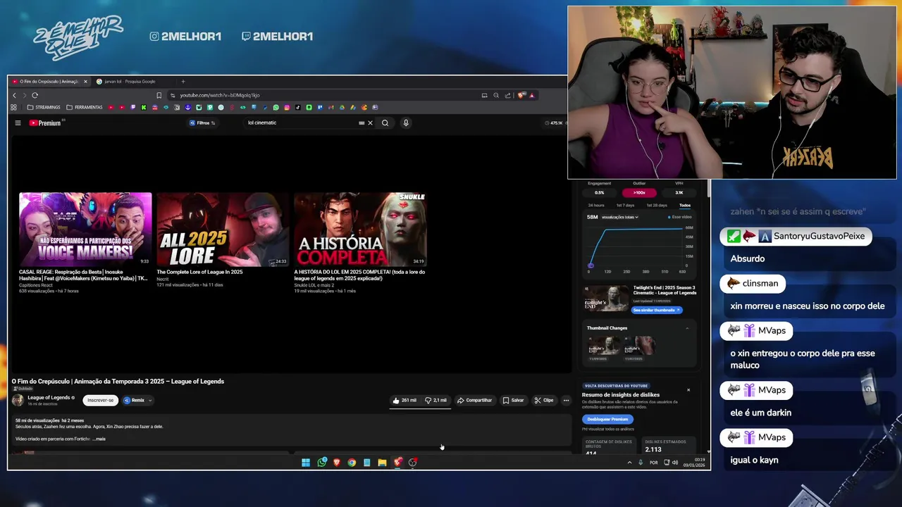
Task: Select the O Fim do Crepúsculo tab
Action: coord(49,81)
